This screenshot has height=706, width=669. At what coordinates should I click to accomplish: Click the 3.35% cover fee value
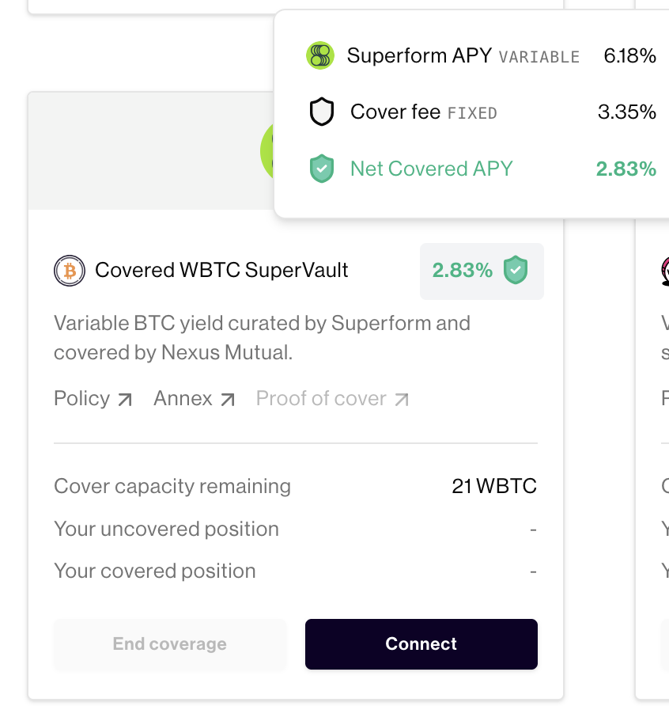(x=627, y=112)
